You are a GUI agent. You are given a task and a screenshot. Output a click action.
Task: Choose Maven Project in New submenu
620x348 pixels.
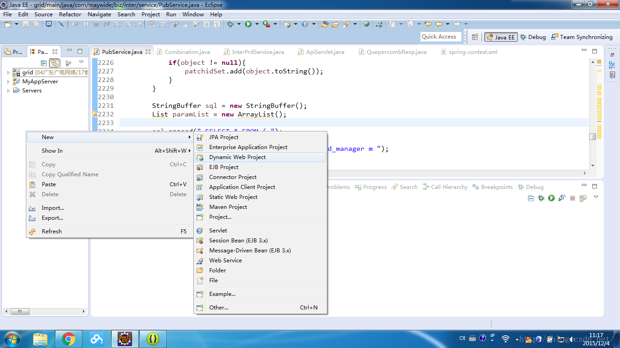[x=261, y=207]
